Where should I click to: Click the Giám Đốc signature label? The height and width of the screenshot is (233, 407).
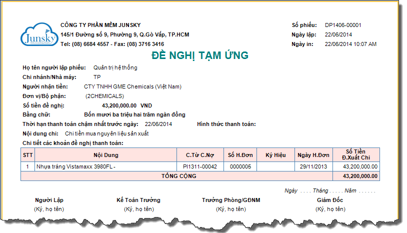(330, 200)
